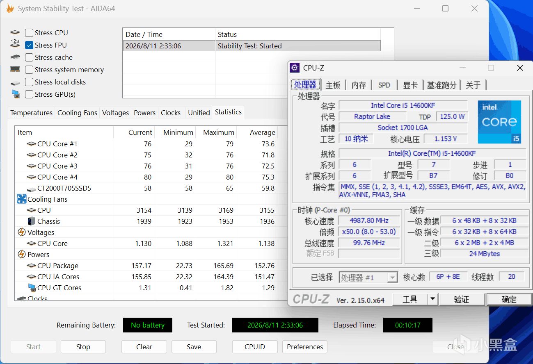Click the 00:10:17 elapsed time display
The height and width of the screenshot is (364, 533).
tap(408, 325)
